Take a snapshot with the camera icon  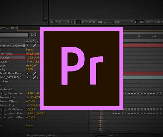100,22
